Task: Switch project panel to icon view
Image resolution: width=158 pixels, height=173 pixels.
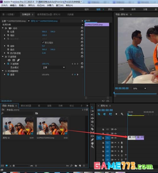Action: point(7,166)
